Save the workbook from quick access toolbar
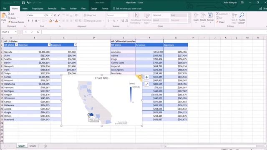 [x=23, y=3]
